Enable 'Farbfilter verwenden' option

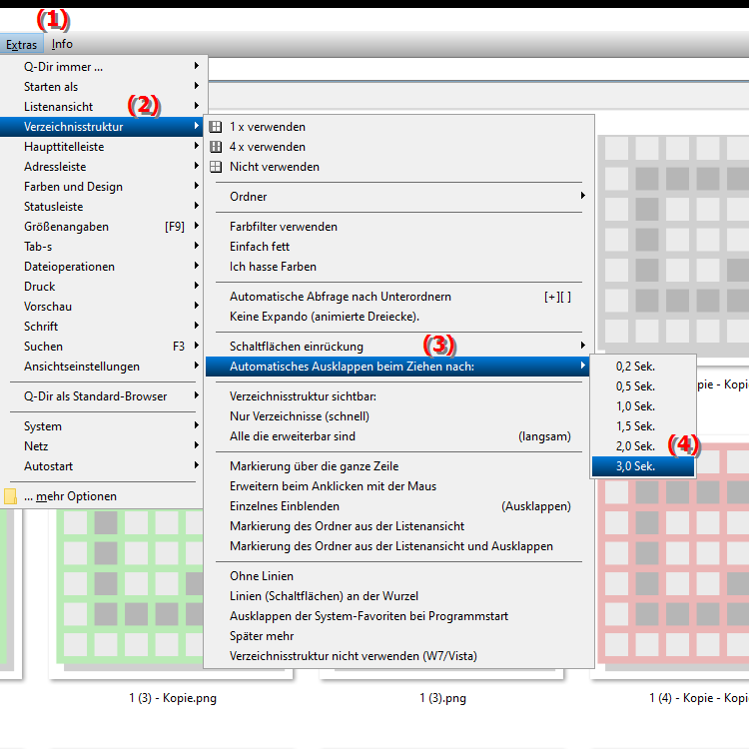tap(284, 227)
